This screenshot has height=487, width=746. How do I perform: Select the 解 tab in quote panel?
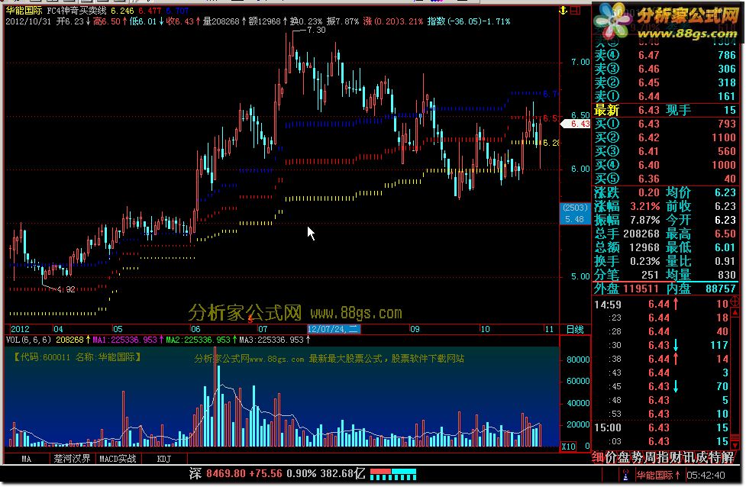point(727,457)
